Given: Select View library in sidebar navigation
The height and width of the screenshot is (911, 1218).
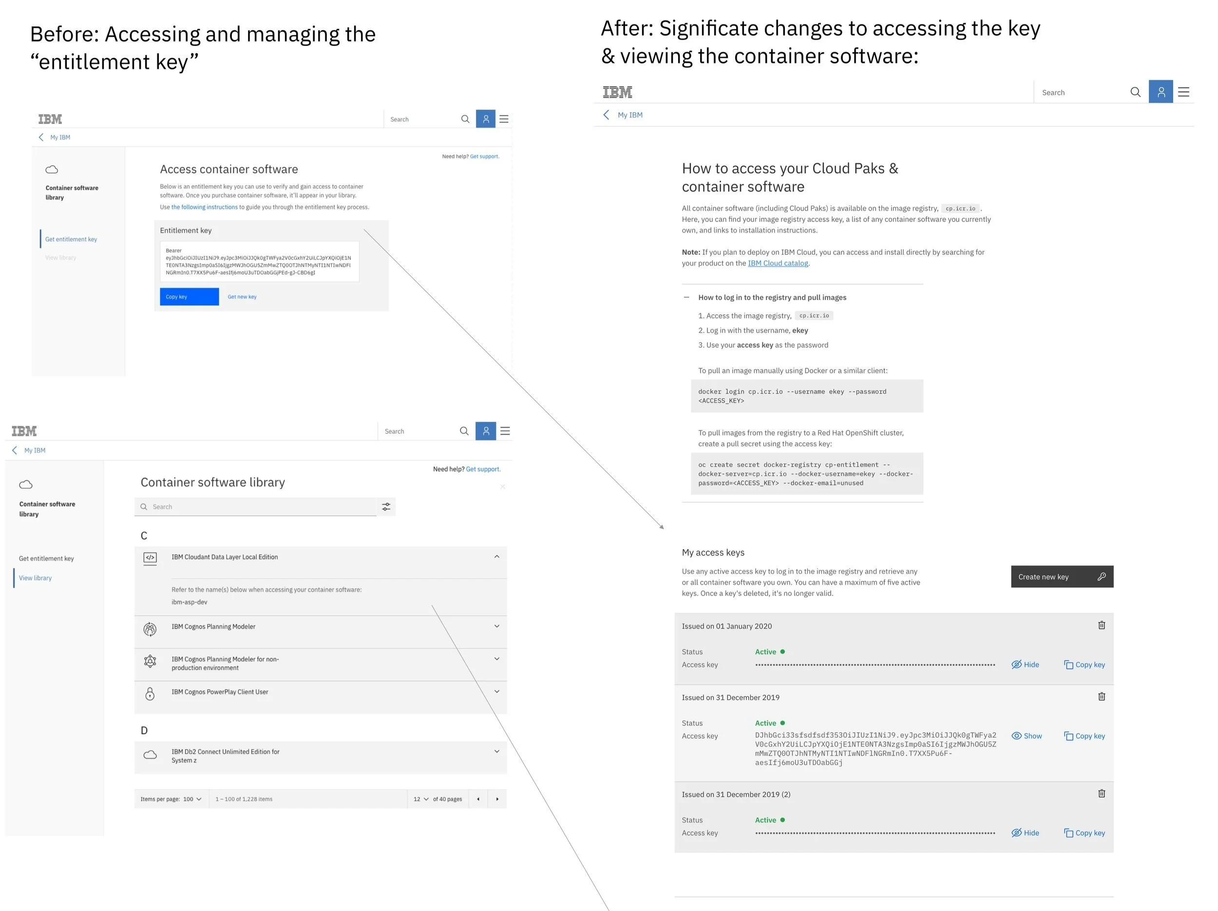Looking at the screenshot, I should click(x=35, y=578).
